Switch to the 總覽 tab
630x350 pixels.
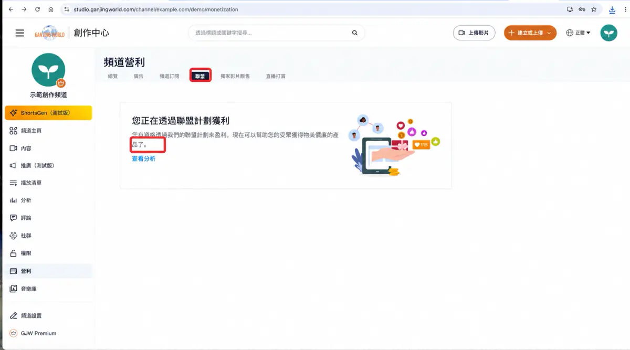112,76
